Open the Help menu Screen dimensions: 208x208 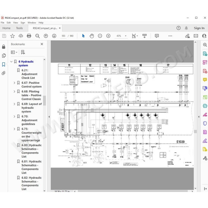click(41, 23)
